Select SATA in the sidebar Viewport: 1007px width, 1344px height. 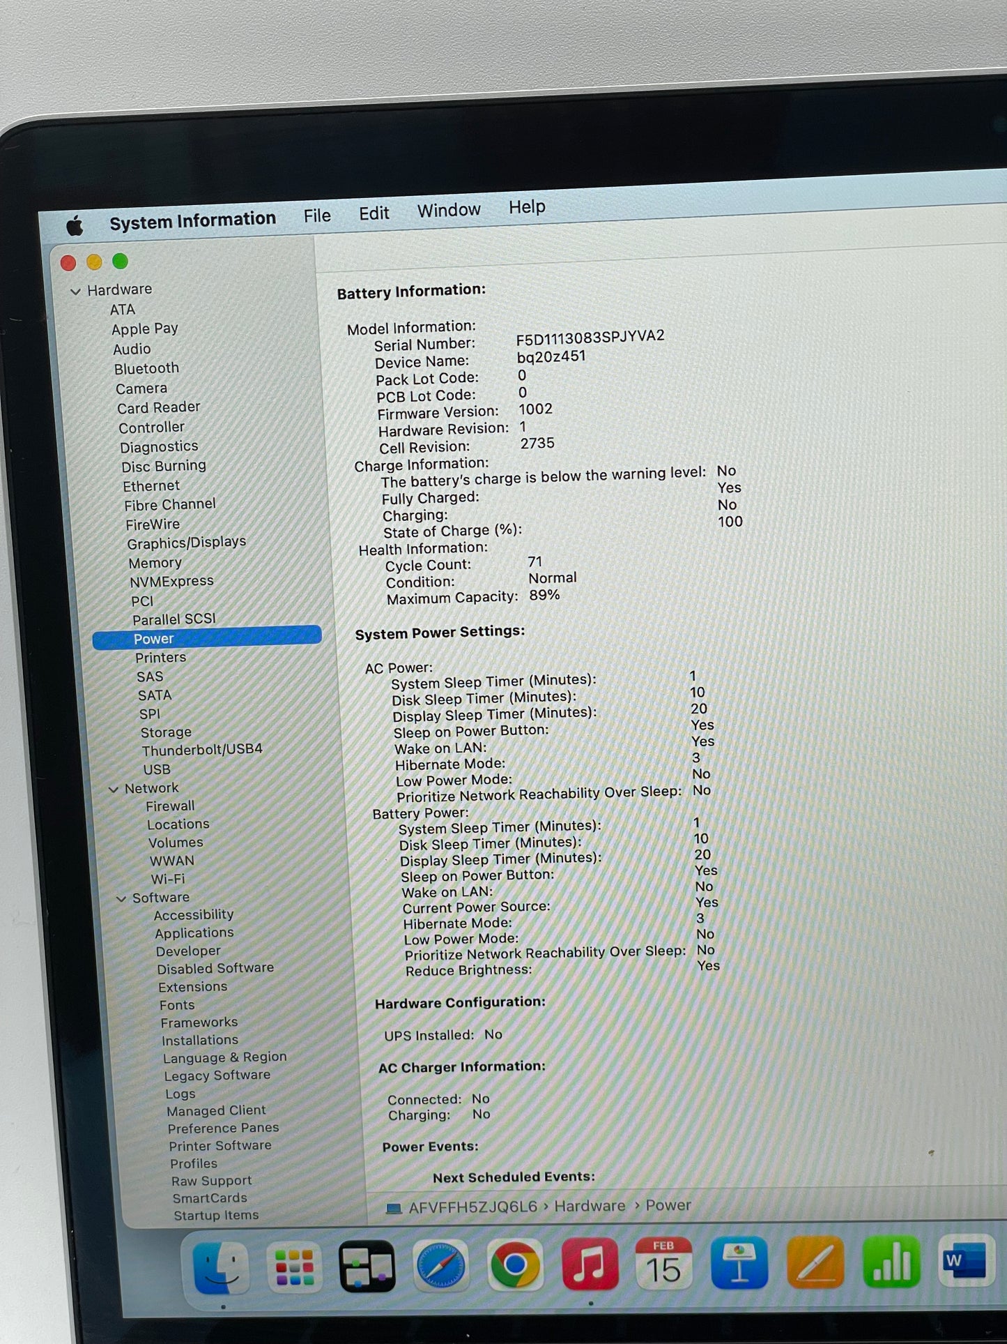point(155,695)
